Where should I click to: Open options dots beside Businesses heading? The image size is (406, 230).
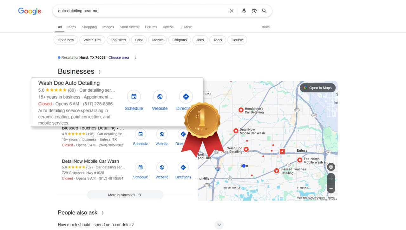(100, 72)
